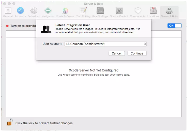Click the red close window button
This screenshot has width=187, height=131.
tap(5, 4)
